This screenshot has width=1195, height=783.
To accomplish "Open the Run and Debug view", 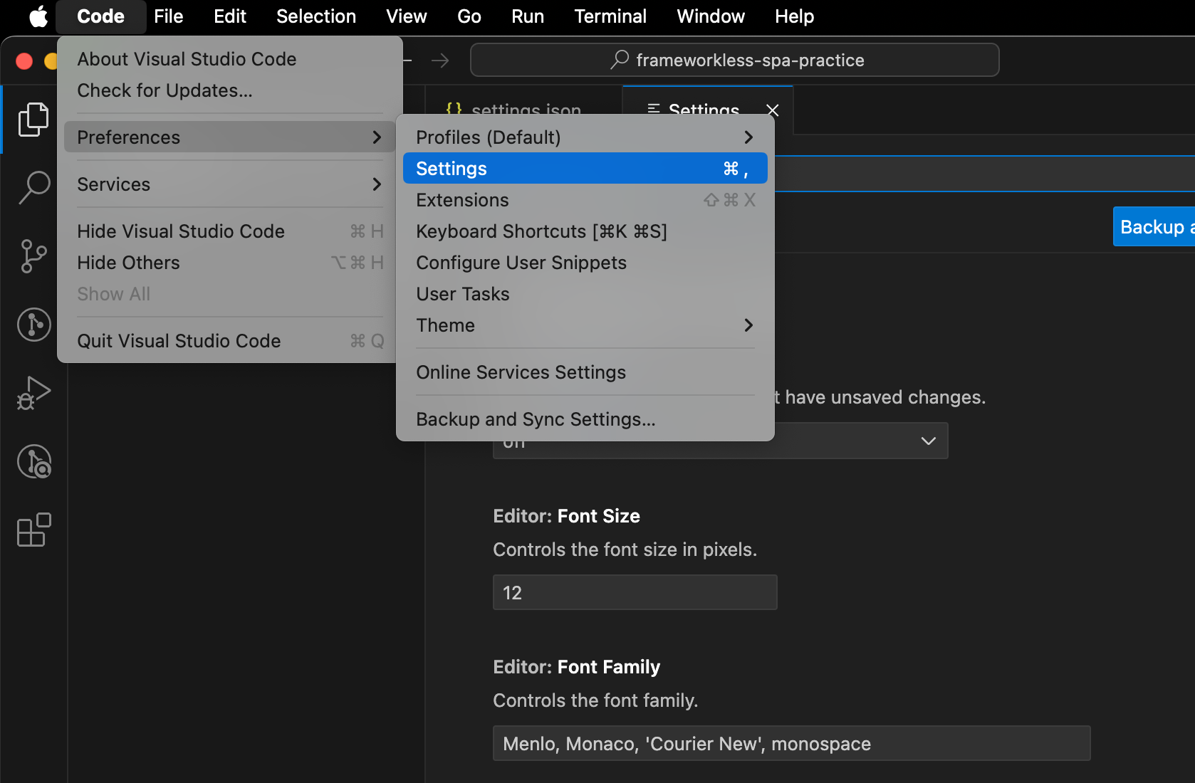I will (x=33, y=393).
